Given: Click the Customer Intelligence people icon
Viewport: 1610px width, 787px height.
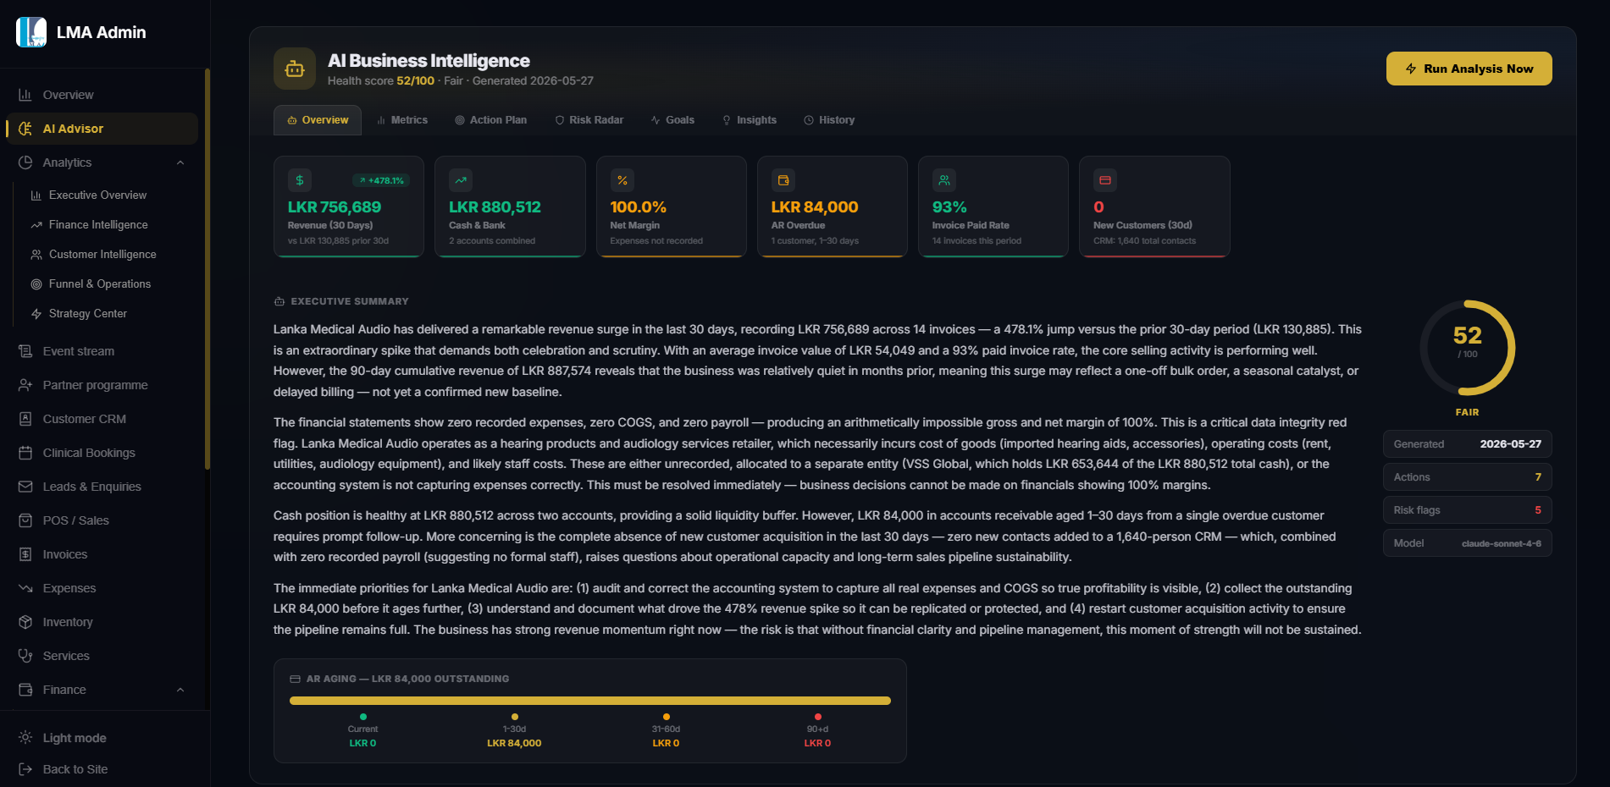Looking at the screenshot, I should pos(36,255).
